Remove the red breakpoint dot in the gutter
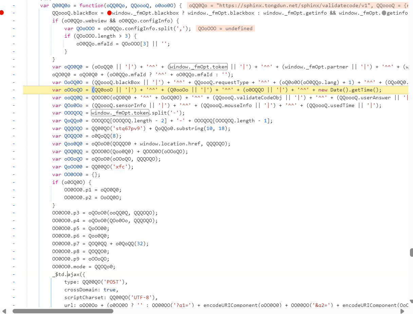This screenshot has height=314, width=413. click(2, 13)
